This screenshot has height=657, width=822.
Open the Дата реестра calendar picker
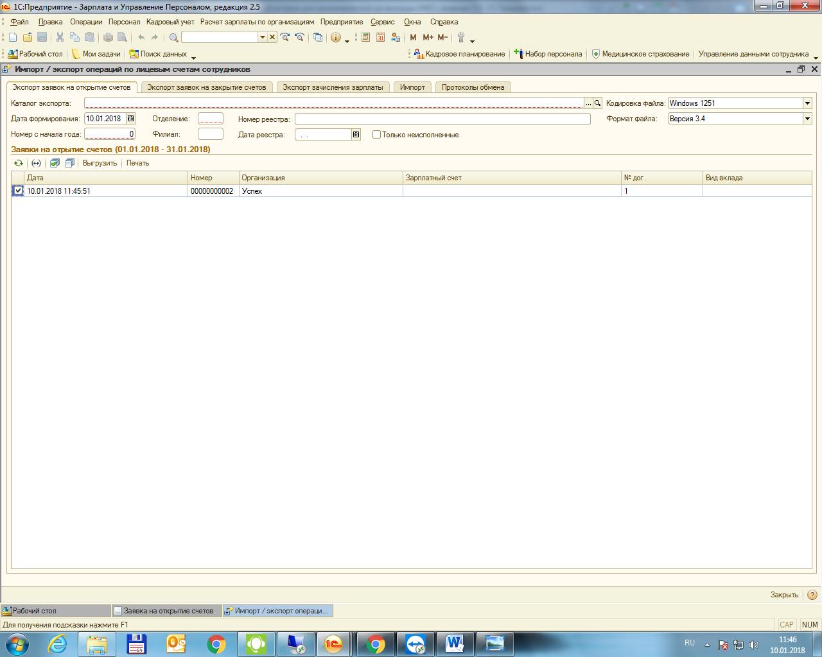[x=356, y=135]
